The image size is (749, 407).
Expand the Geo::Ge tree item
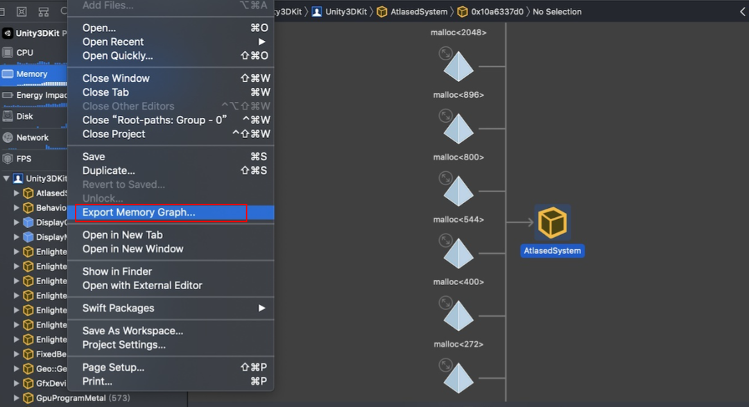(x=16, y=369)
